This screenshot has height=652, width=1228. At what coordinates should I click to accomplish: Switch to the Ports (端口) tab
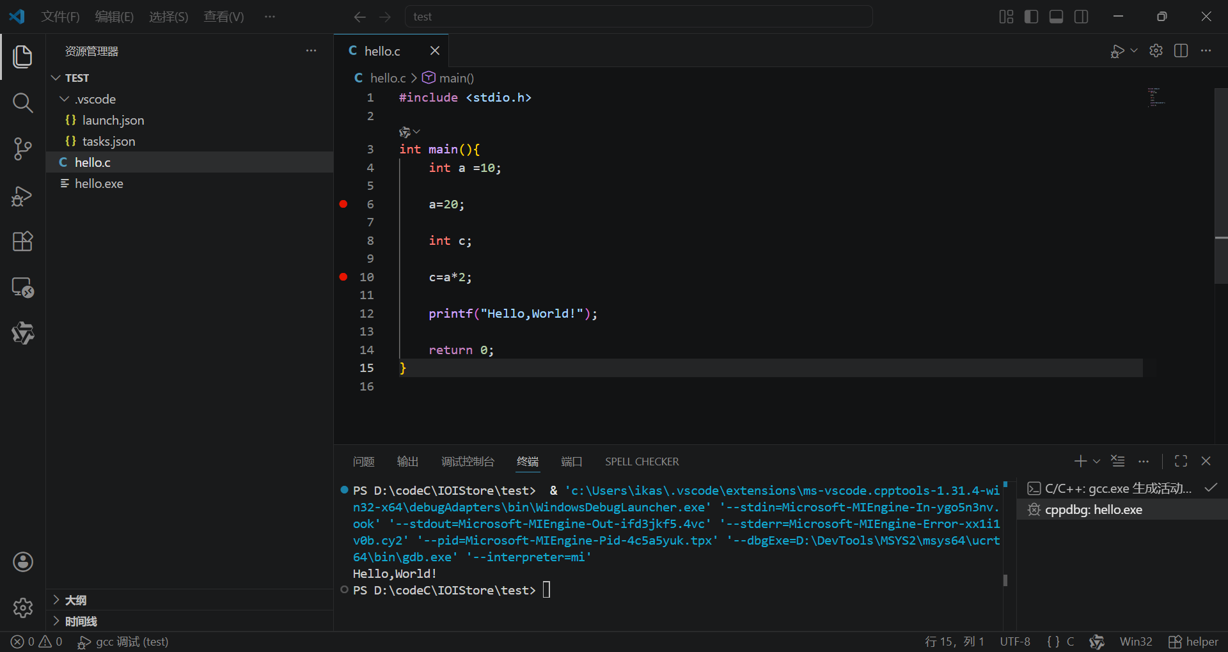coord(571,462)
